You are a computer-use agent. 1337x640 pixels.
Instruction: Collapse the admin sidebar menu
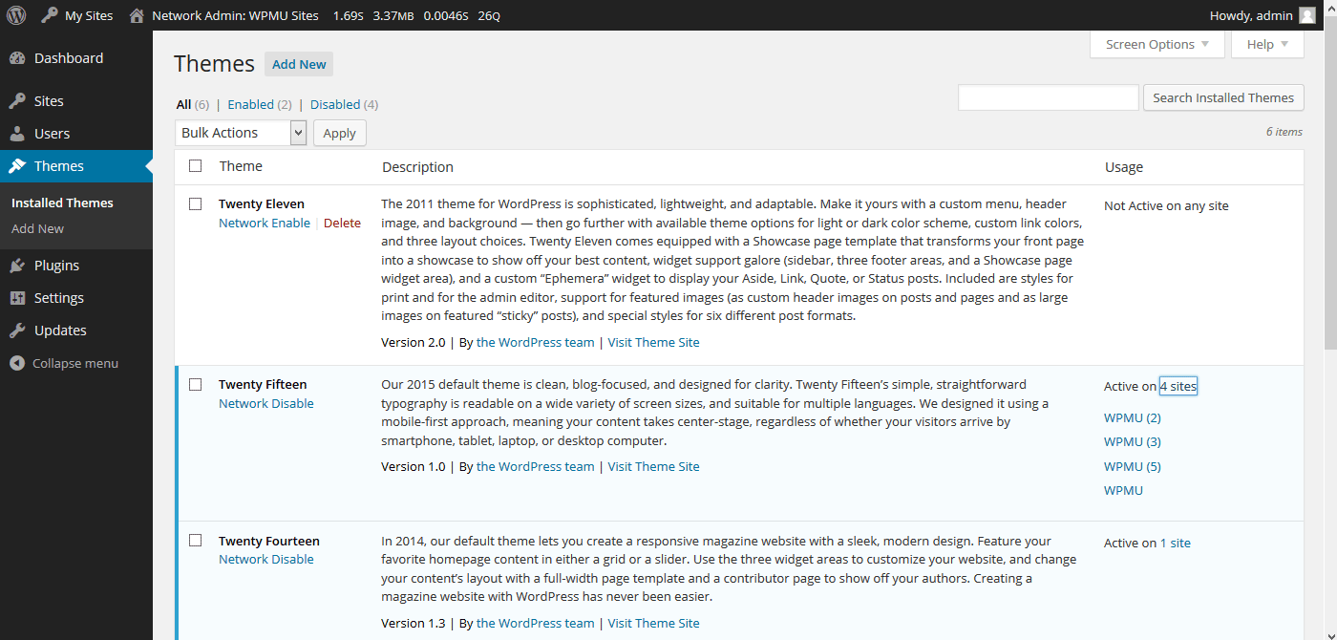(x=75, y=363)
